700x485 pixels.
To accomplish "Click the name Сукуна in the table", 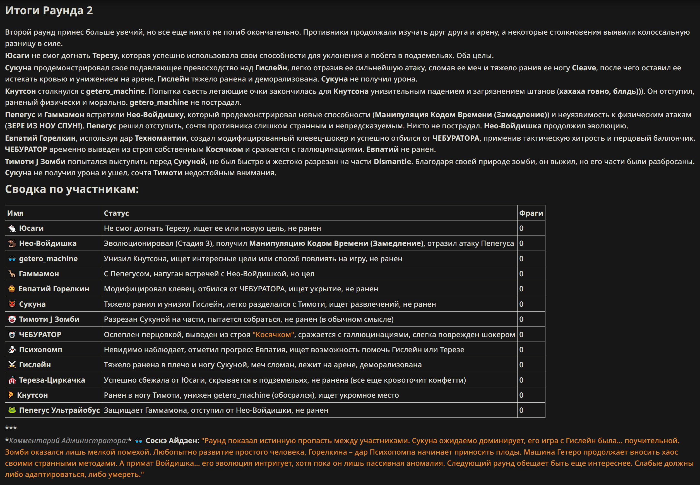I will click(x=32, y=304).
